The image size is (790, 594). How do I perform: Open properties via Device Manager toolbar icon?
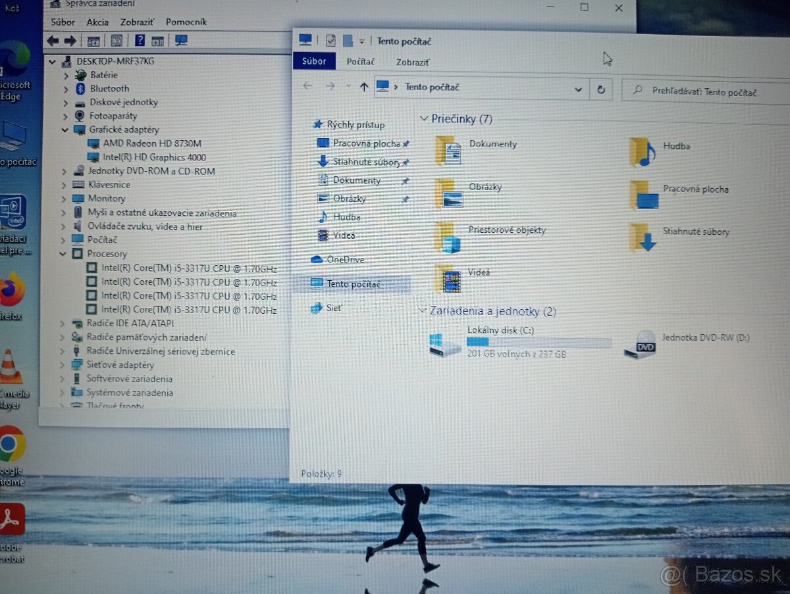coord(117,41)
